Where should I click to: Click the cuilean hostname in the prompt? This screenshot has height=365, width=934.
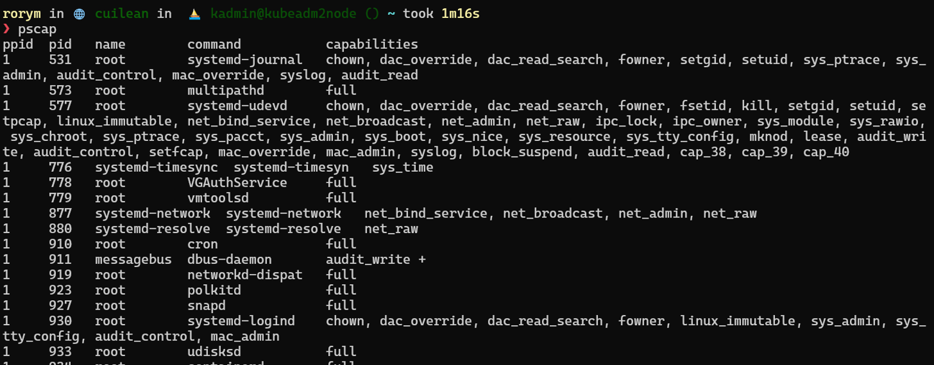pos(122,14)
